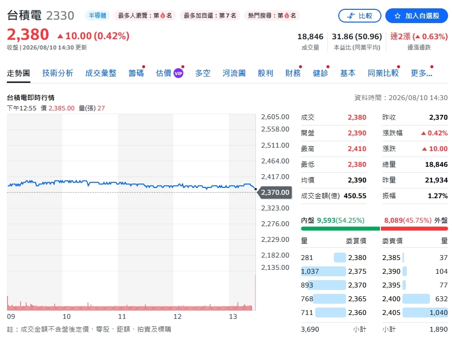The width and height of the screenshot is (452, 339).
Task: Click the 熱門搜尋 ranking badge
Action: coord(272,15)
